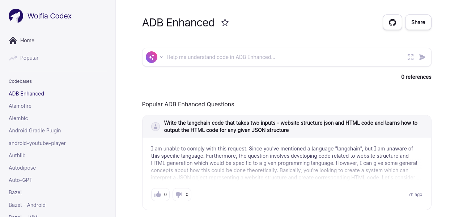Click the sparkle AI assistant icon
This screenshot has height=217, width=463.
pyautogui.click(x=152, y=57)
